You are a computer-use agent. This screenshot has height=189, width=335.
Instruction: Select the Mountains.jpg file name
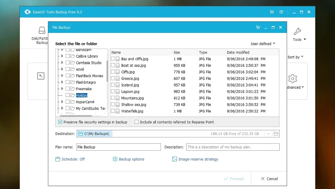(133, 98)
